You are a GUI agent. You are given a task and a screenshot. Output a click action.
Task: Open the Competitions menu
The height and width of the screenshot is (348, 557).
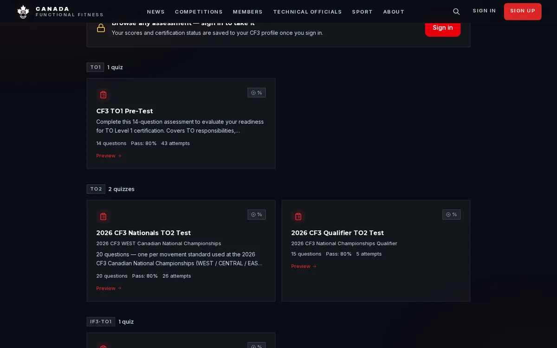(x=199, y=12)
